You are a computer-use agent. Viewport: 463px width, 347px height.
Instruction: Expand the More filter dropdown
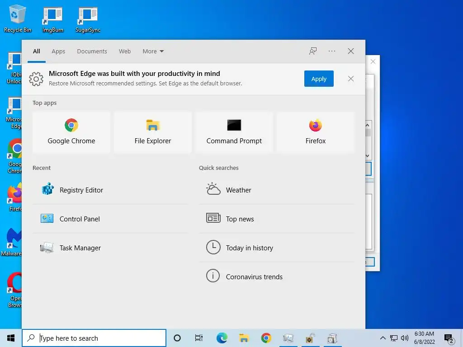pyautogui.click(x=153, y=51)
